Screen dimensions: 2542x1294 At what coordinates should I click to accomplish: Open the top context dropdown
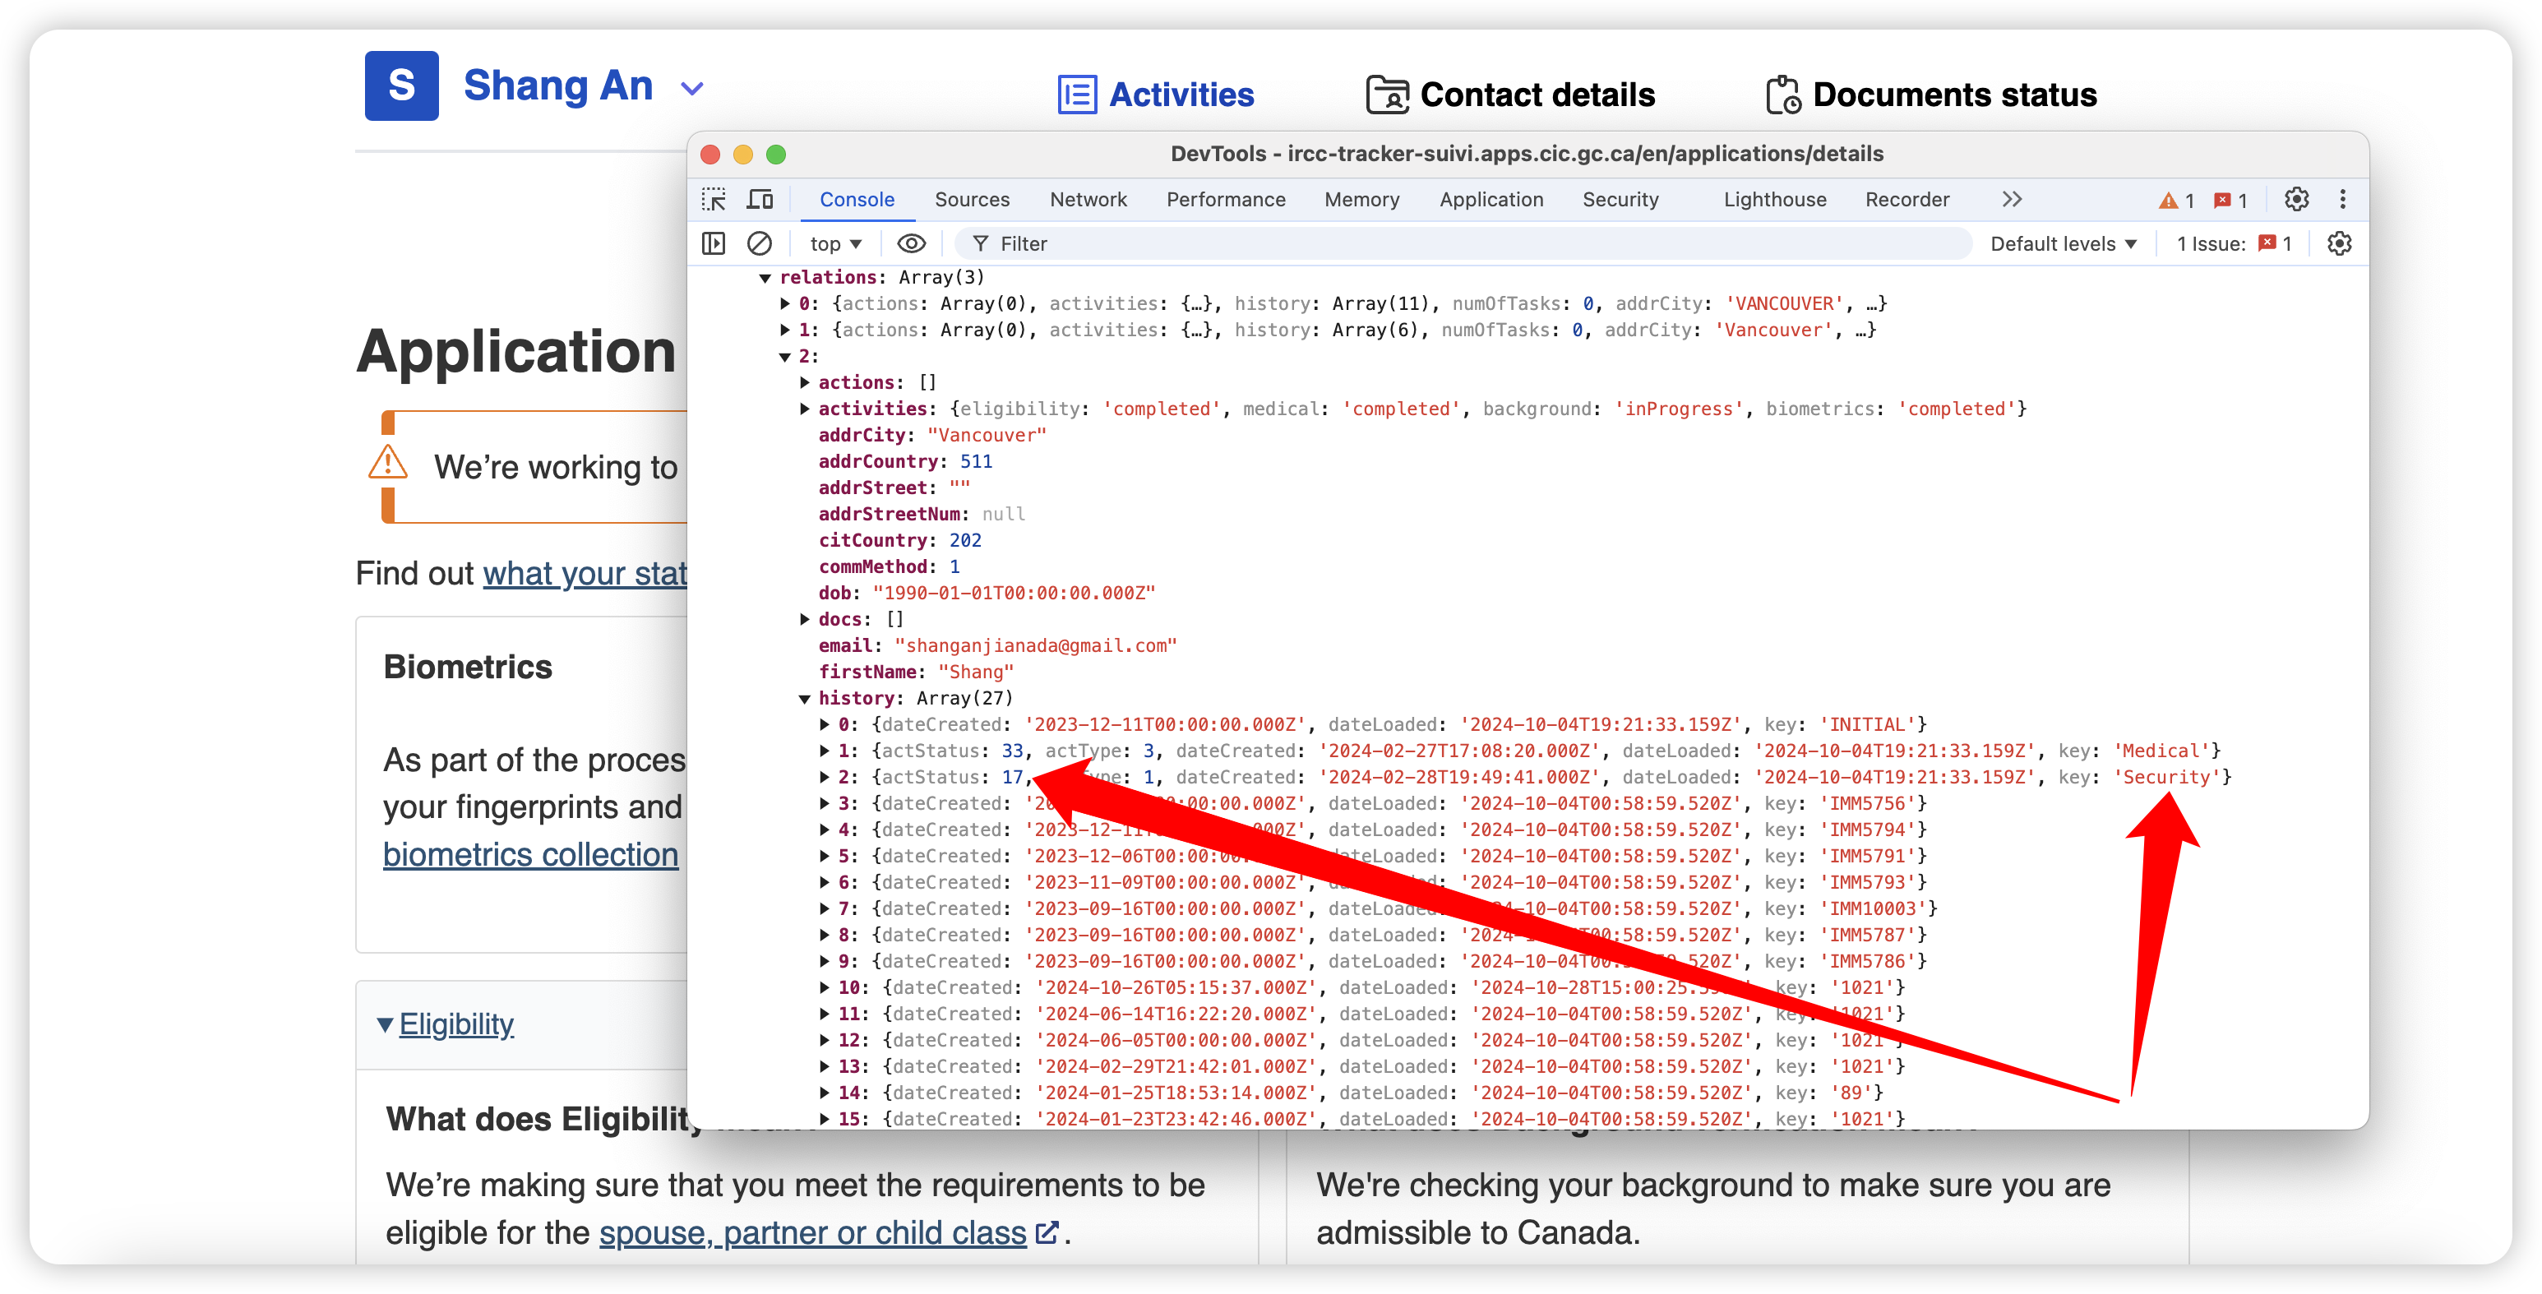834,244
